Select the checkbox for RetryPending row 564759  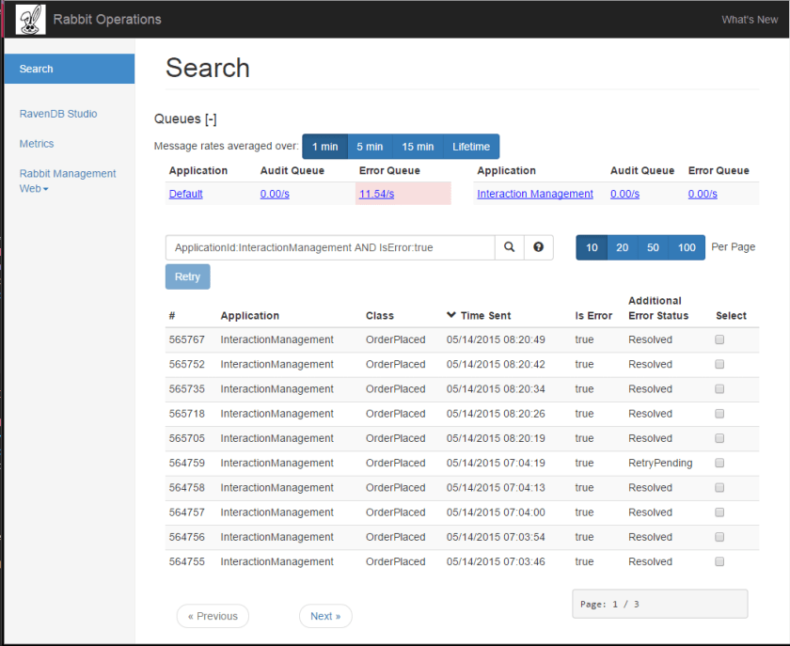click(719, 463)
